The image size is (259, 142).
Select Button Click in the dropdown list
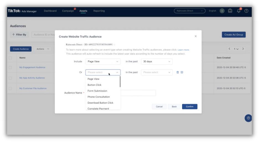coord(95,85)
